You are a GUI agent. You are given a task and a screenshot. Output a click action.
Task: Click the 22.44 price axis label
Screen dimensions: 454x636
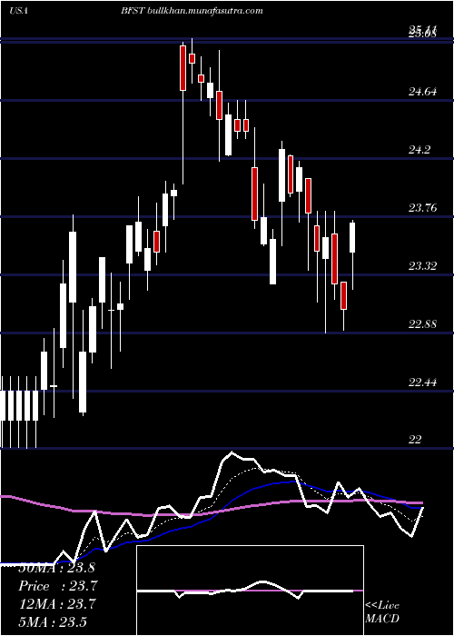pyautogui.click(x=422, y=383)
